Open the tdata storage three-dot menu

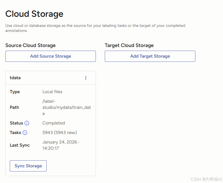[86, 78]
